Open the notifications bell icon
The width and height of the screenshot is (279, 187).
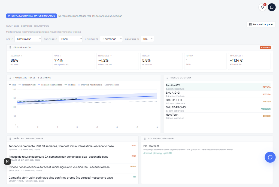coord(262,7)
